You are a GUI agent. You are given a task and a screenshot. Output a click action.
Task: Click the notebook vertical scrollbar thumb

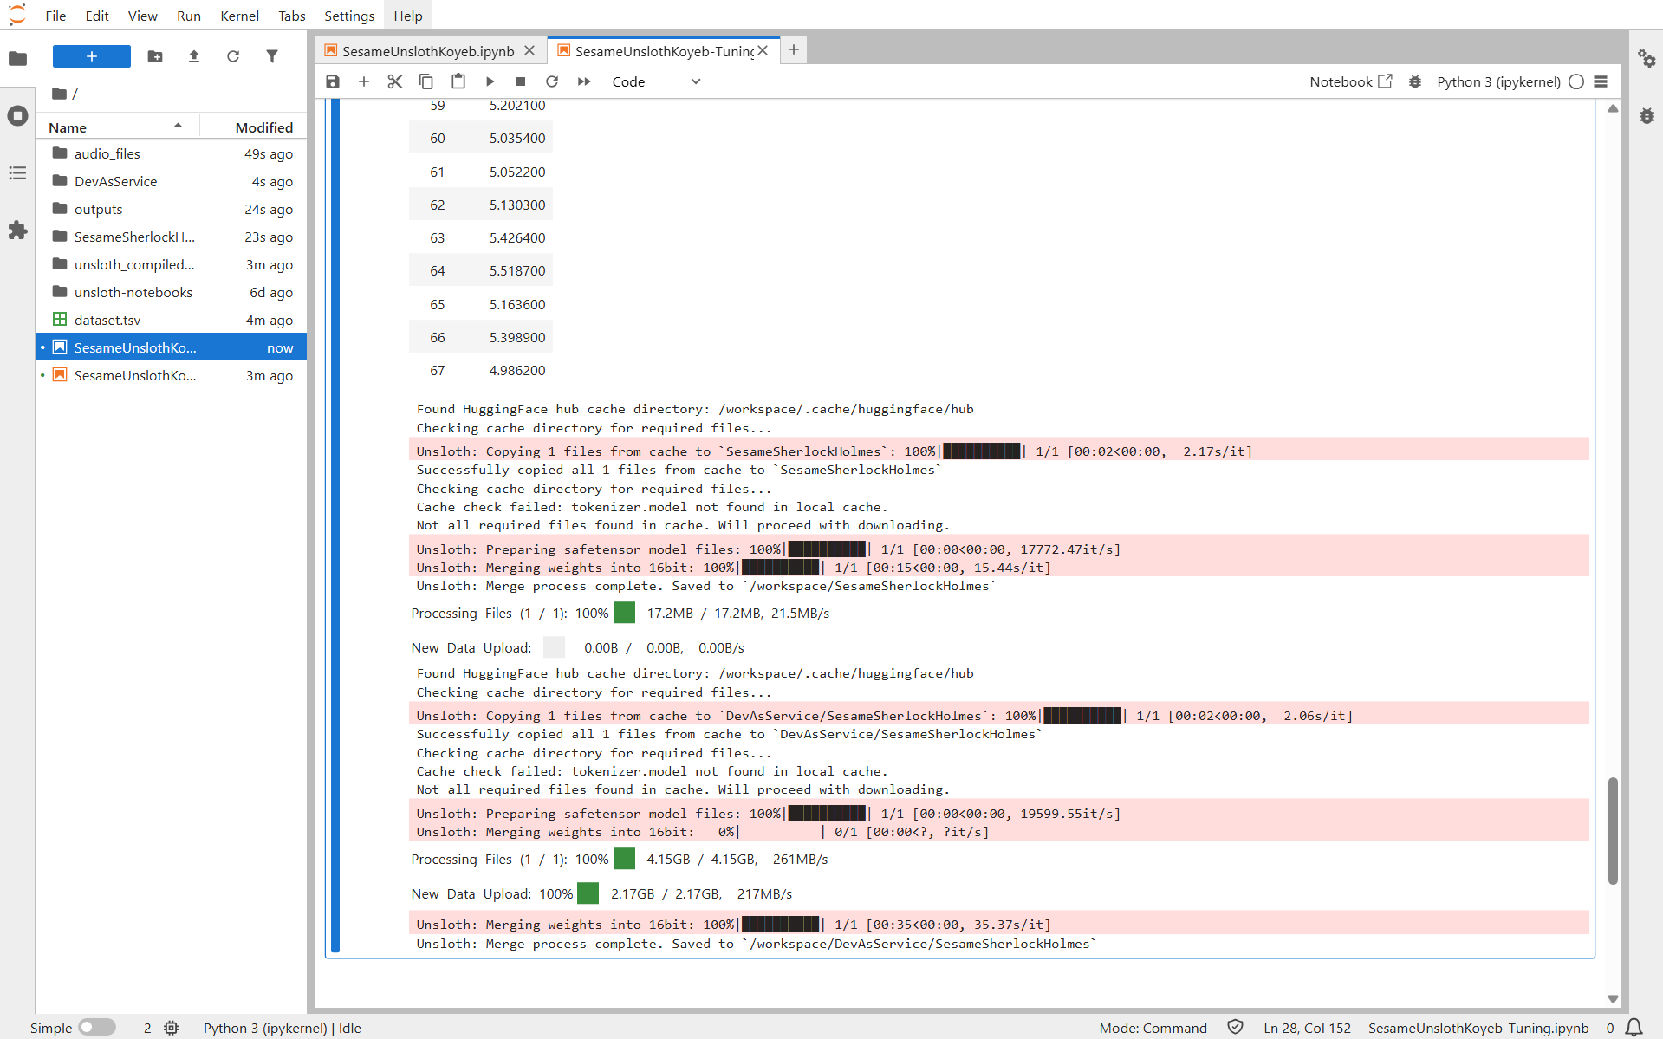pyautogui.click(x=1613, y=830)
